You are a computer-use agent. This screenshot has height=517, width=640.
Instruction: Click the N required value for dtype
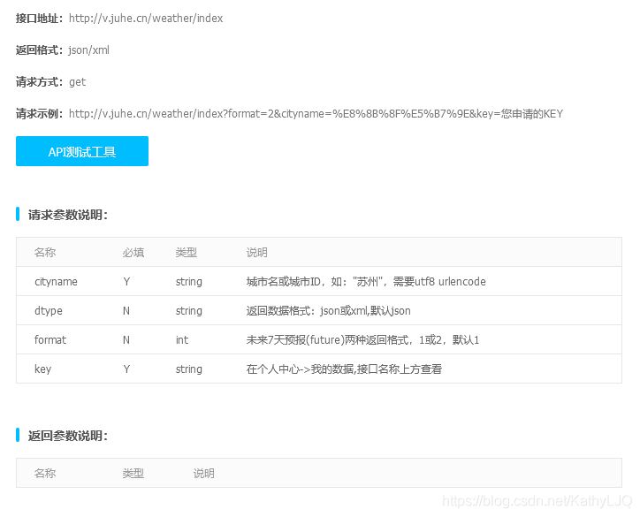pos(126,311)
